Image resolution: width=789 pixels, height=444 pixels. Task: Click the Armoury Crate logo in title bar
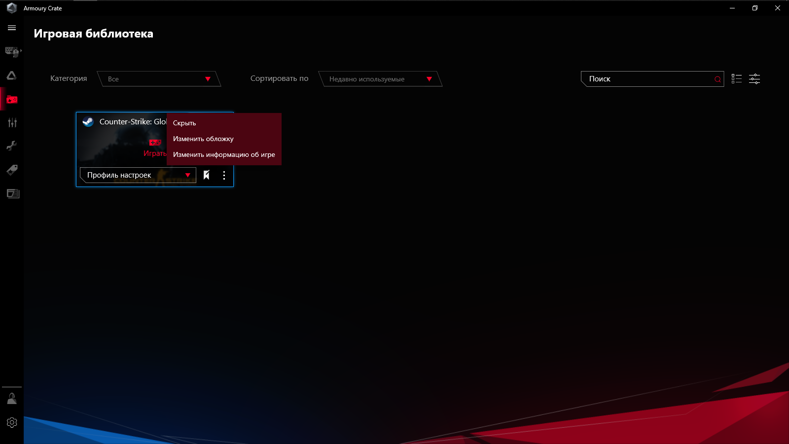pyautogui.click(x=12, y=8)
